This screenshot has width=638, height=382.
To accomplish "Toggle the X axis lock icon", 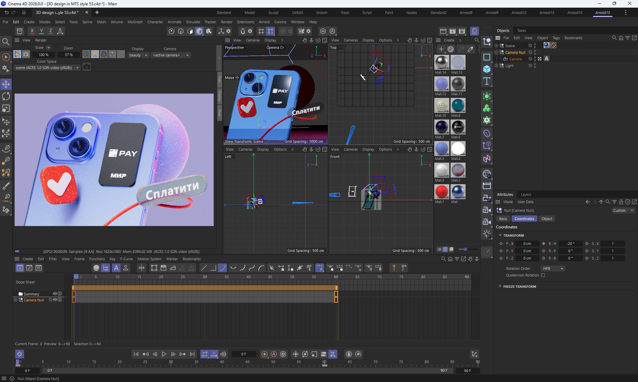I will (32, 31).
